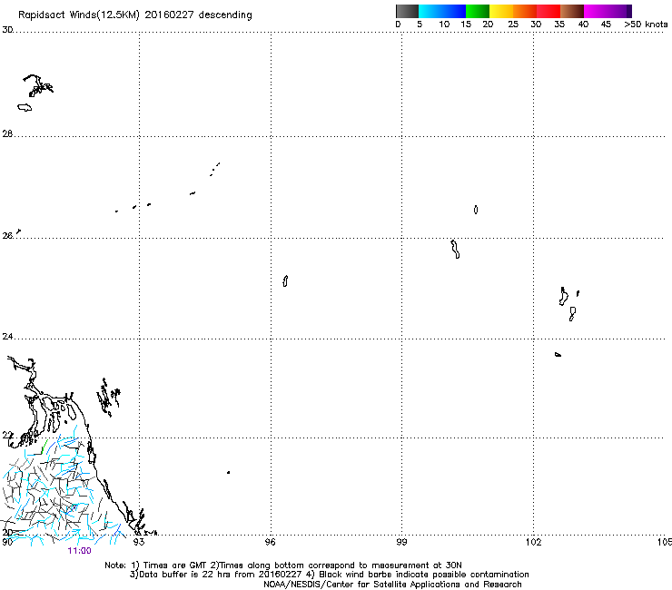Click the longitude "90" axis label
672x590 pixels.
point(7,542)
